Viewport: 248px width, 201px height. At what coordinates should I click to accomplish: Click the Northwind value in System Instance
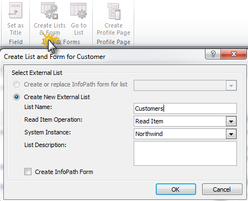pos(149,134)
